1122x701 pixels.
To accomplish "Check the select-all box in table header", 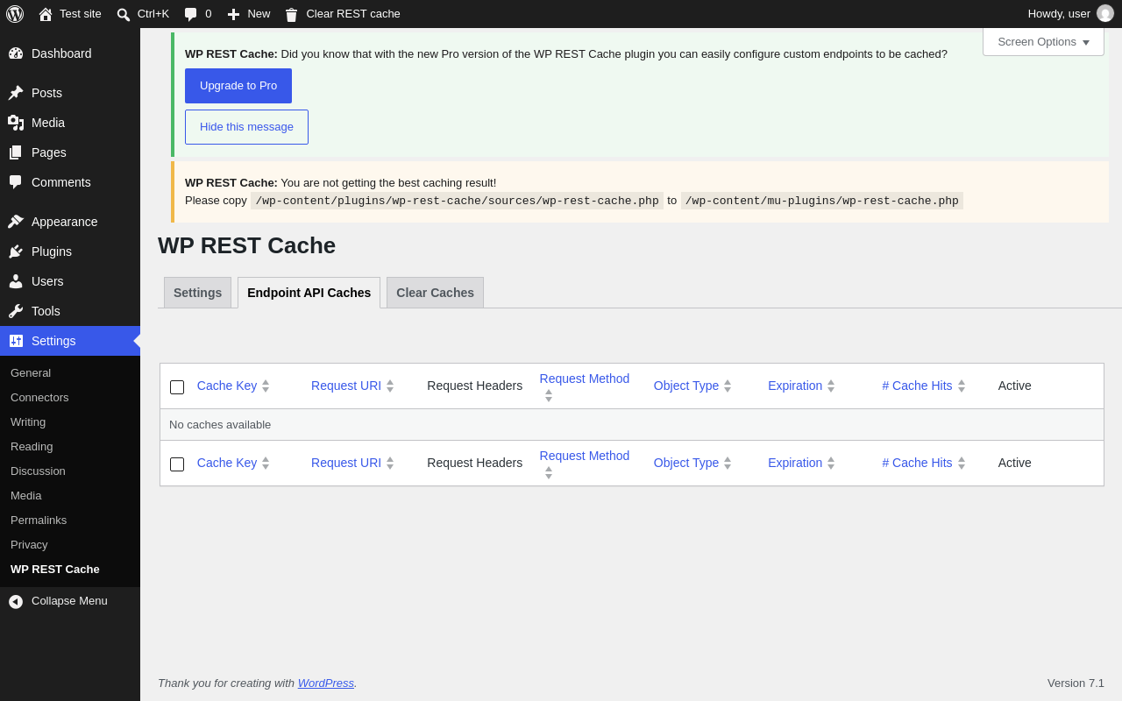I will 177,387.
